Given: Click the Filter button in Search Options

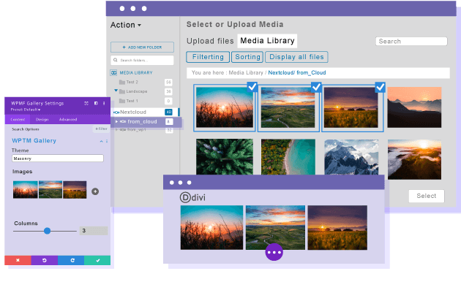Looking at the screenshot, I should click(x=102, y=129).
